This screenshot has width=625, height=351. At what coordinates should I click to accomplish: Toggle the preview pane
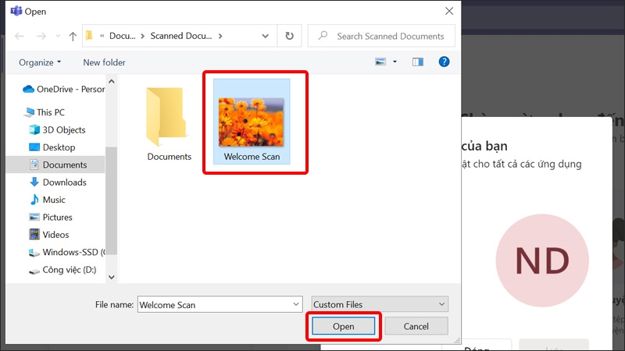[418, 62]
